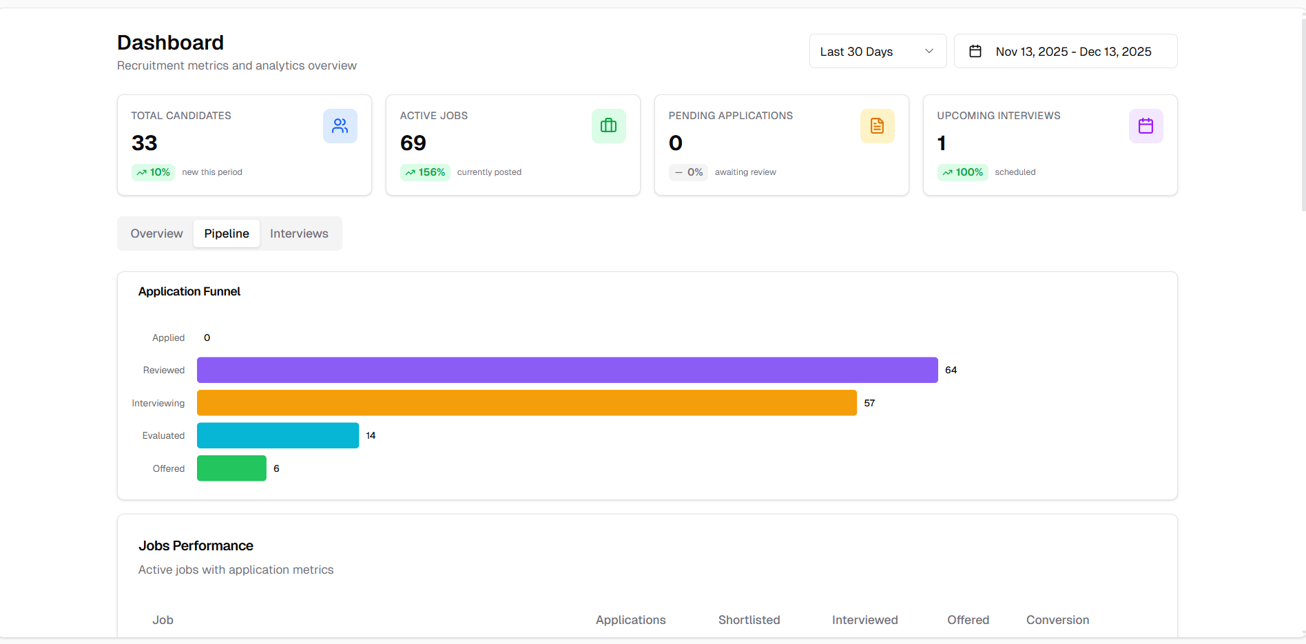The image size is (1306, 644).
Task: Switch to the Overview tab
Action: tap(156, 233)
